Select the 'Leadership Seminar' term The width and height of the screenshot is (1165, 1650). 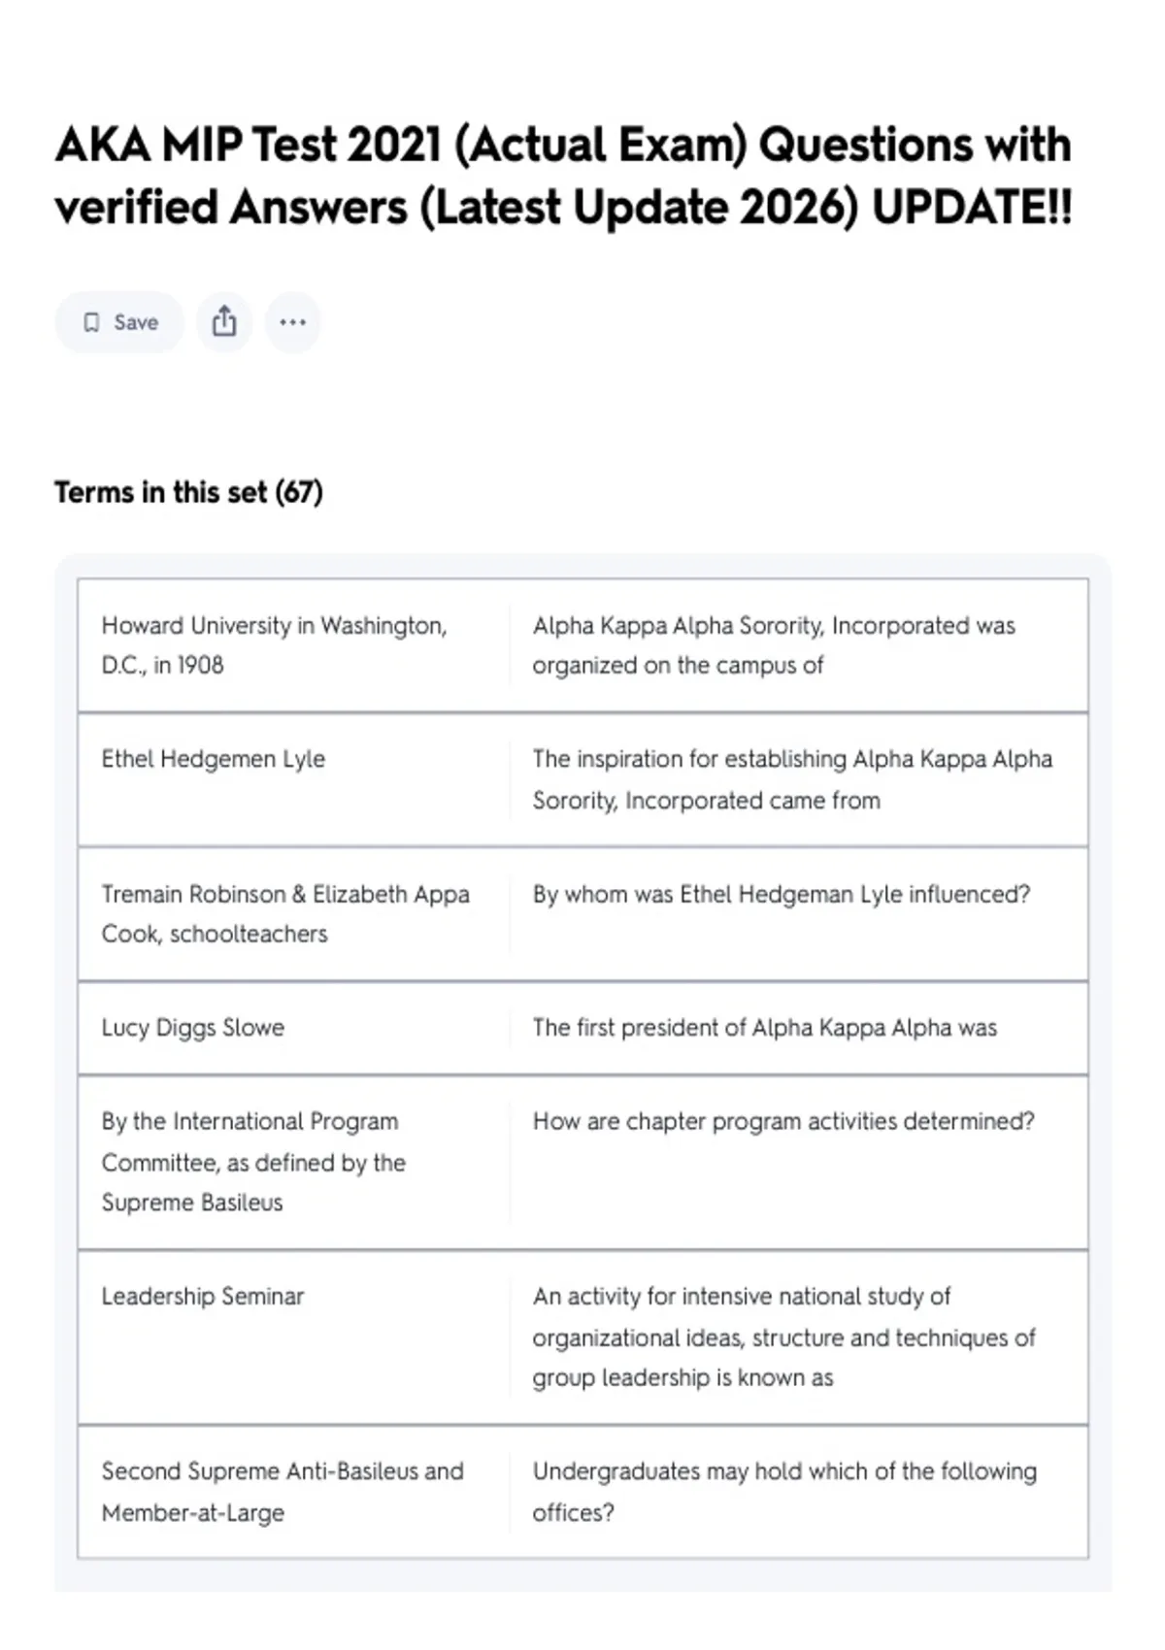pyautogui.click(x=203, y=1297)
